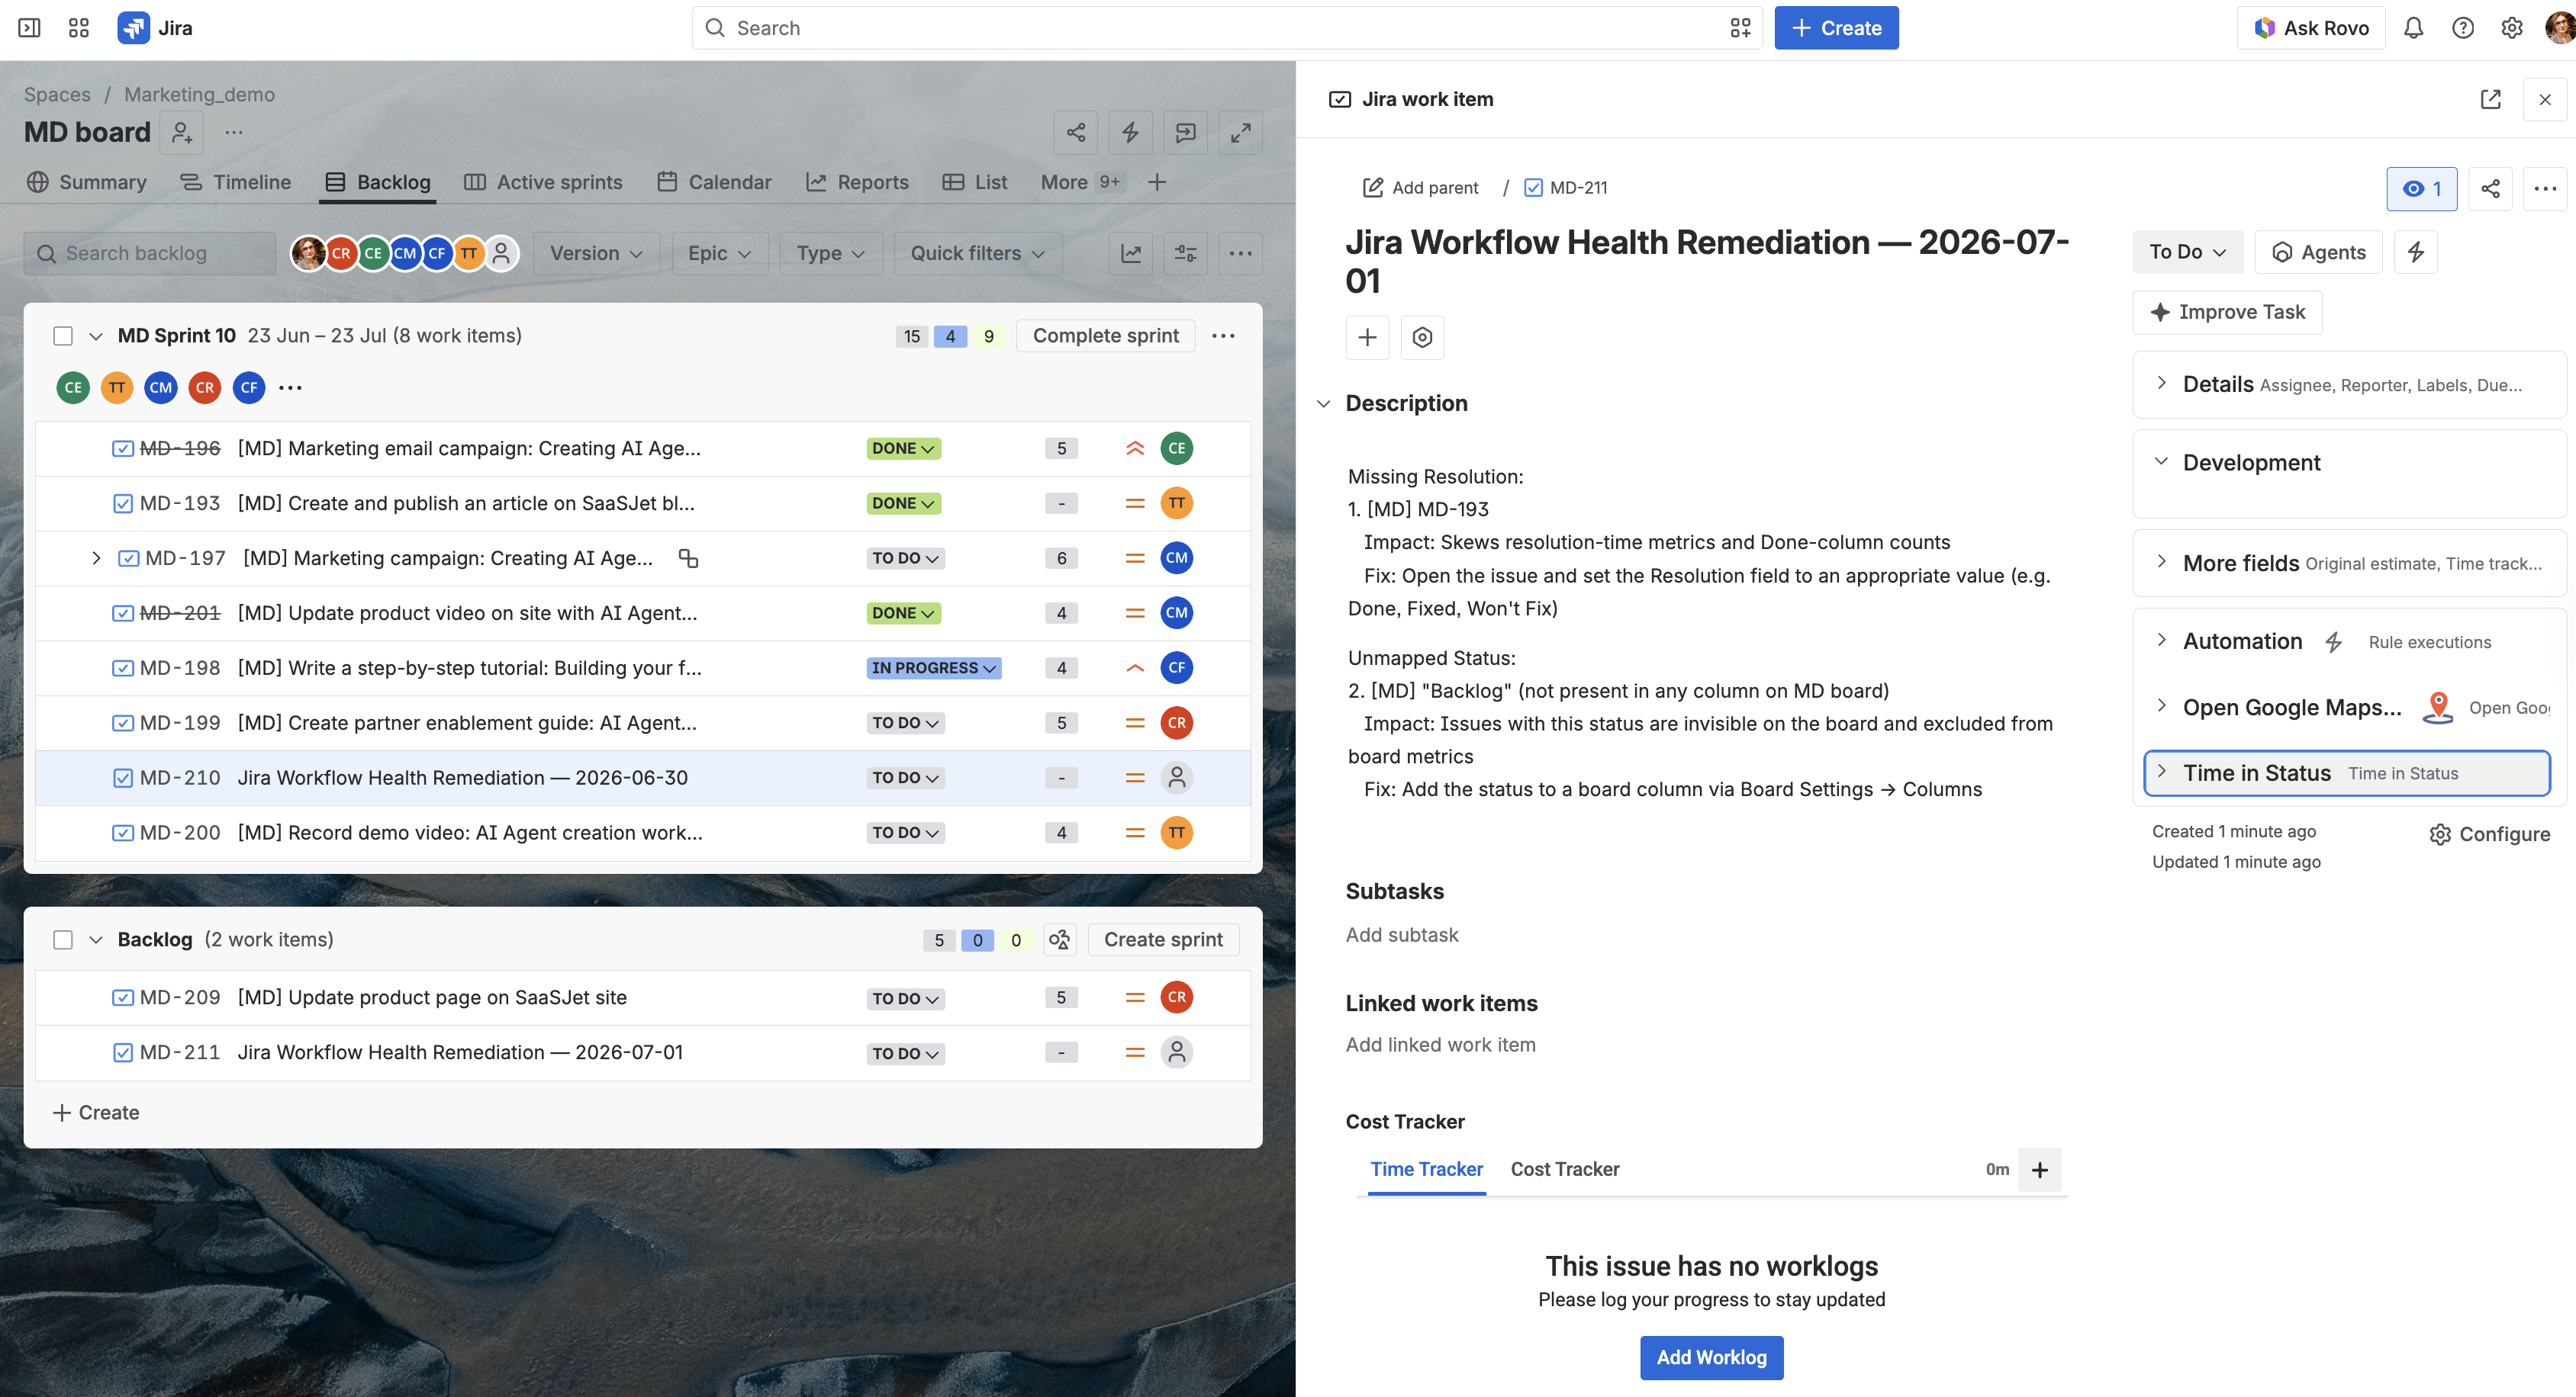
Task: Open the Version filter dropdown
Action: click(596, 254)
